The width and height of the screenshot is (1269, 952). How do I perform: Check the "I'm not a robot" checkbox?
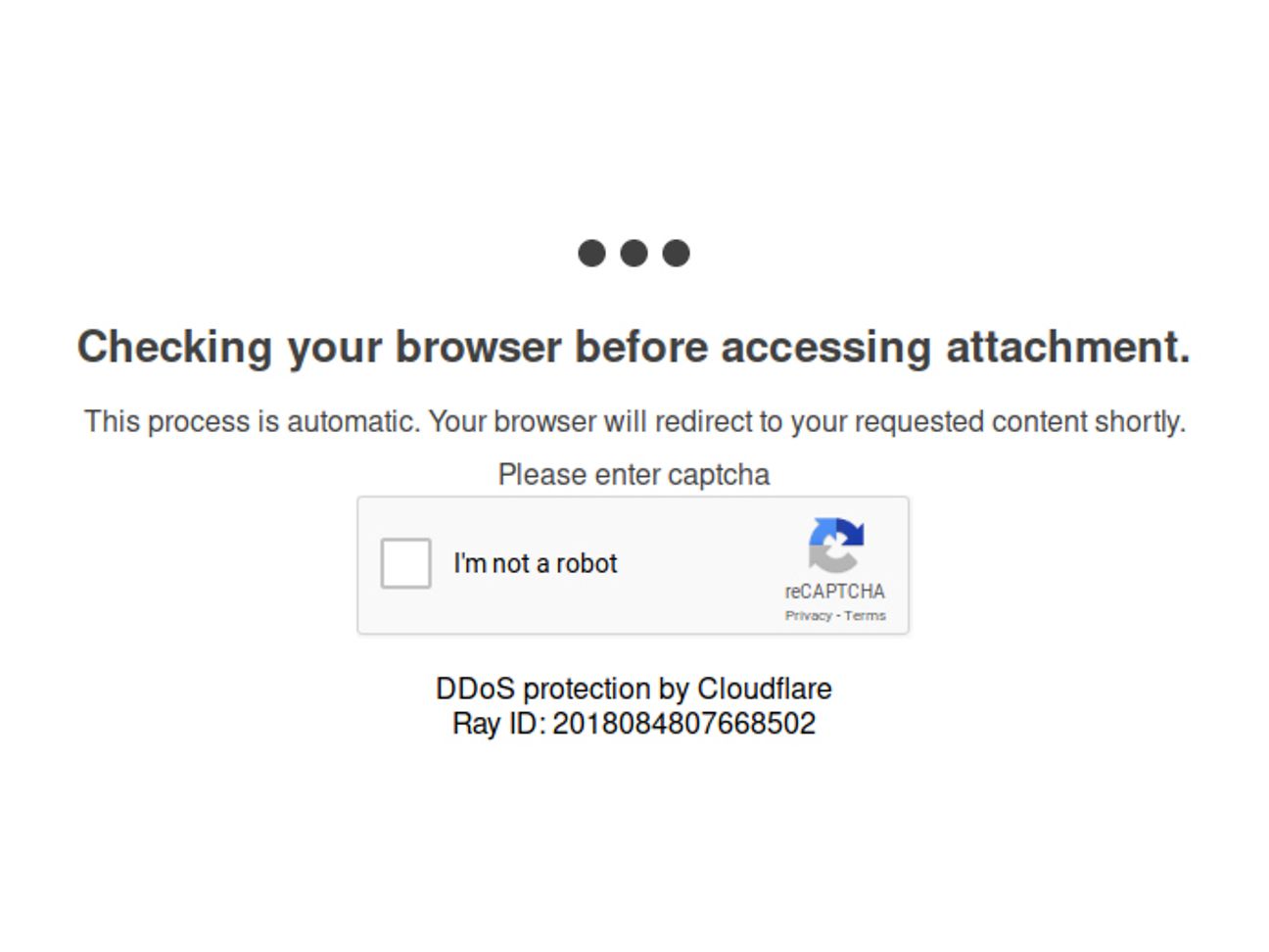tap(405, 563)
